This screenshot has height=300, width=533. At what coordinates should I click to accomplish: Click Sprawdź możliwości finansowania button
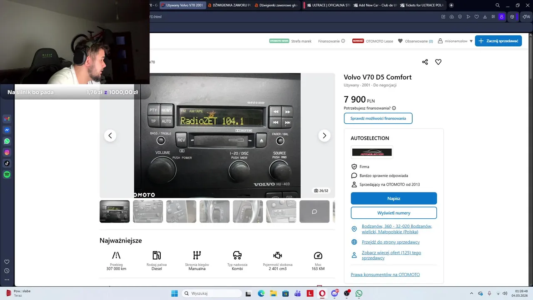(378, 118)
